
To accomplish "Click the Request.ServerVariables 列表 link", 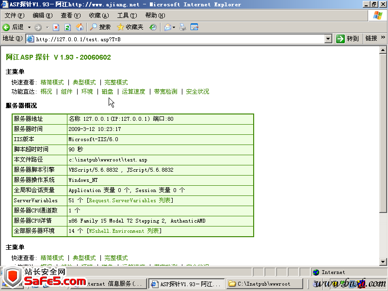I will click(x=129, y=200).
